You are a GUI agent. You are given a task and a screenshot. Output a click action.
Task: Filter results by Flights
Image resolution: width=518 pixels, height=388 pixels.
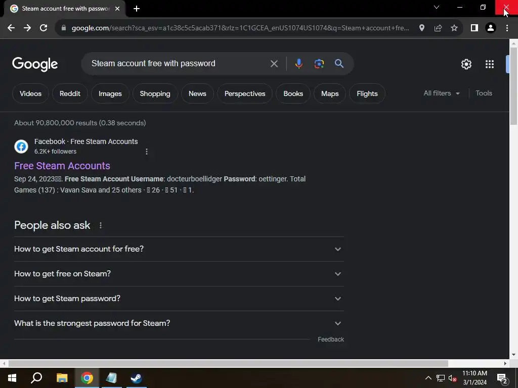click(x=367, y=93)
